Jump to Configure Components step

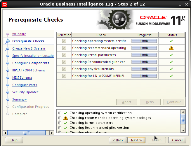31,63
